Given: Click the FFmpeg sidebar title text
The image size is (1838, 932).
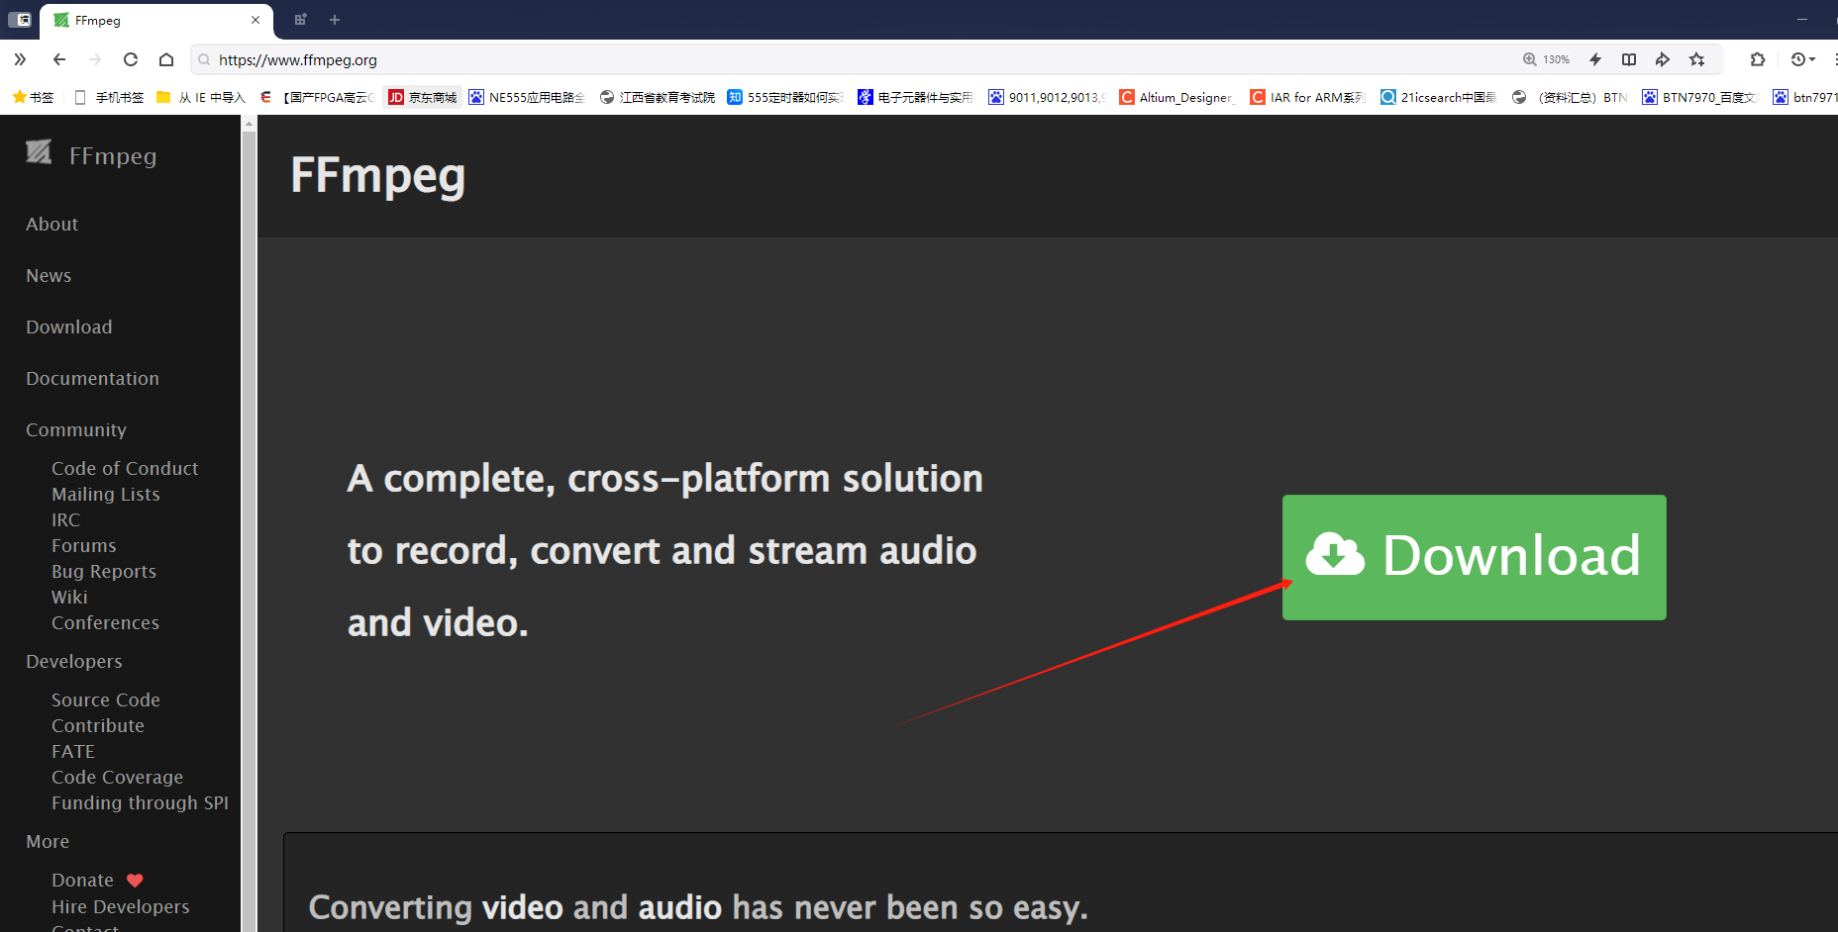Looking at the screenshot, I should 113,156.
